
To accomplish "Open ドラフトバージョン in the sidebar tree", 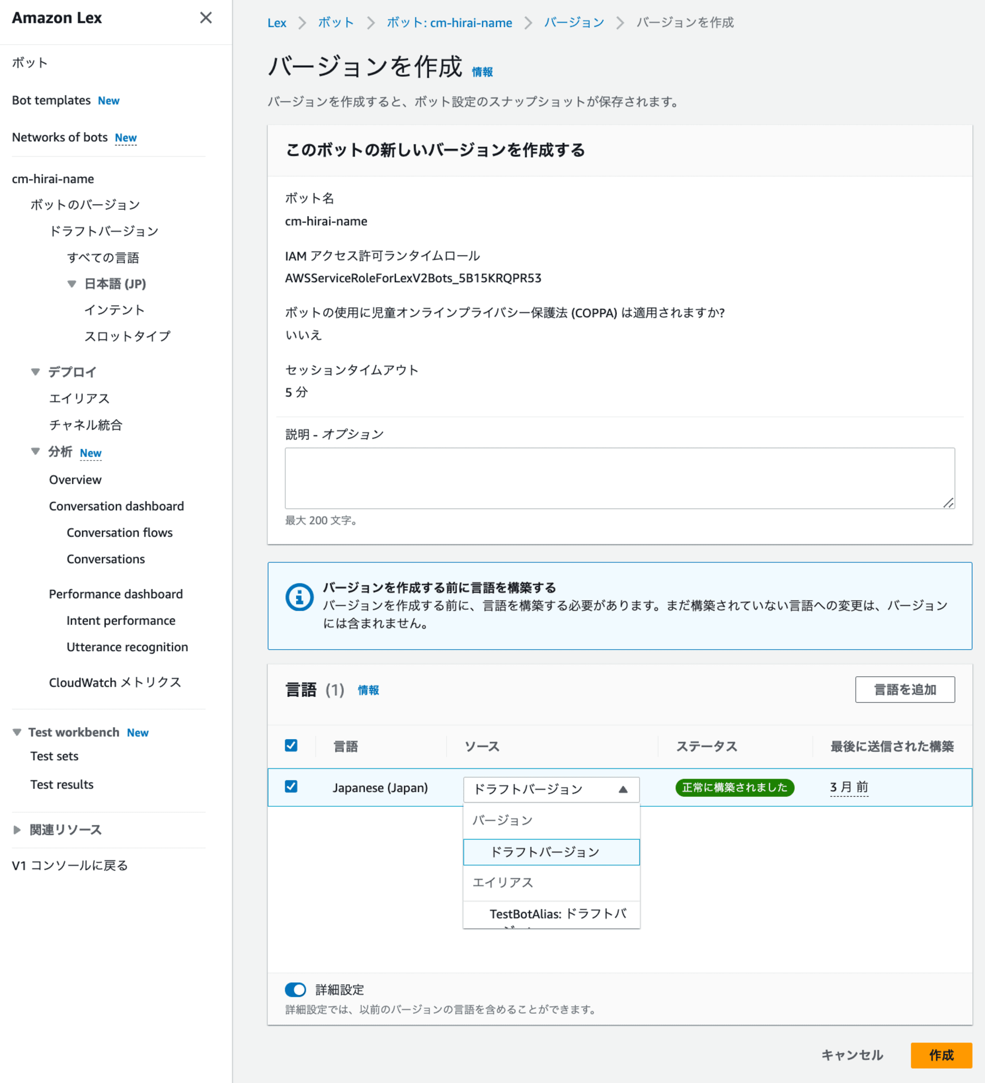I will (103, 231).
